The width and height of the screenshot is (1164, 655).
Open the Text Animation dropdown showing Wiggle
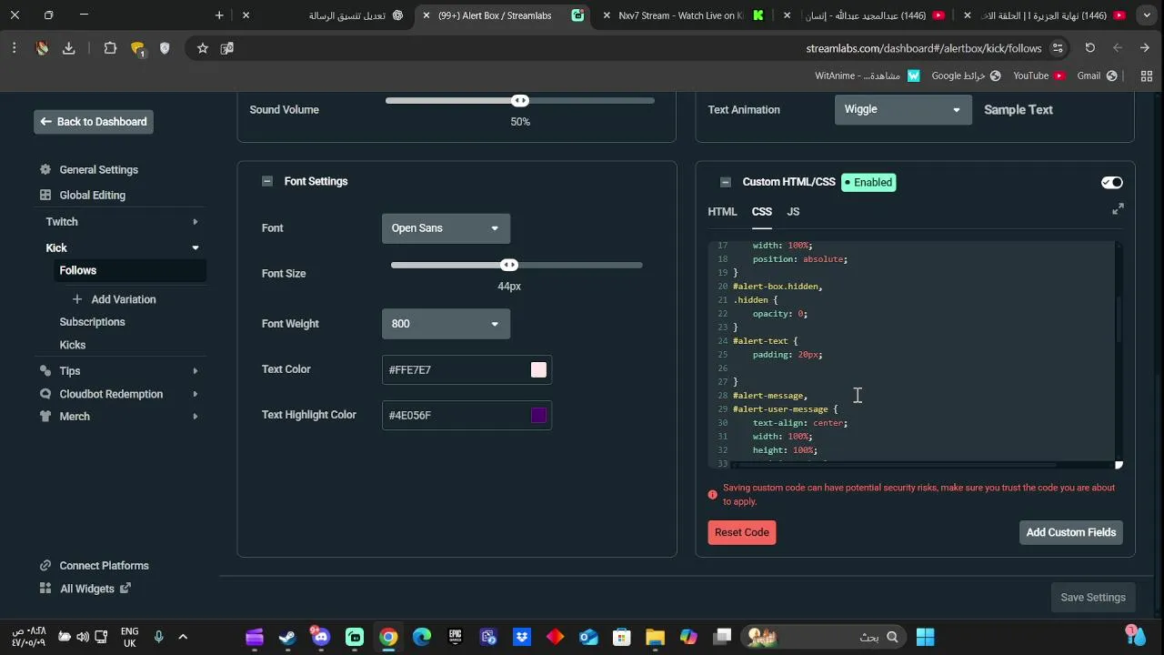click(x=902, y=109)
